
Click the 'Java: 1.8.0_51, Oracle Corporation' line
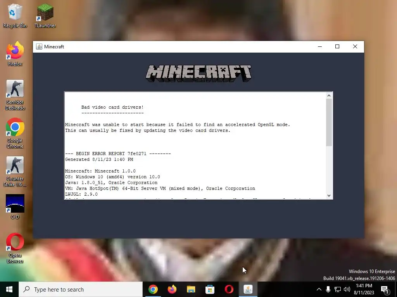coord(111,183)
